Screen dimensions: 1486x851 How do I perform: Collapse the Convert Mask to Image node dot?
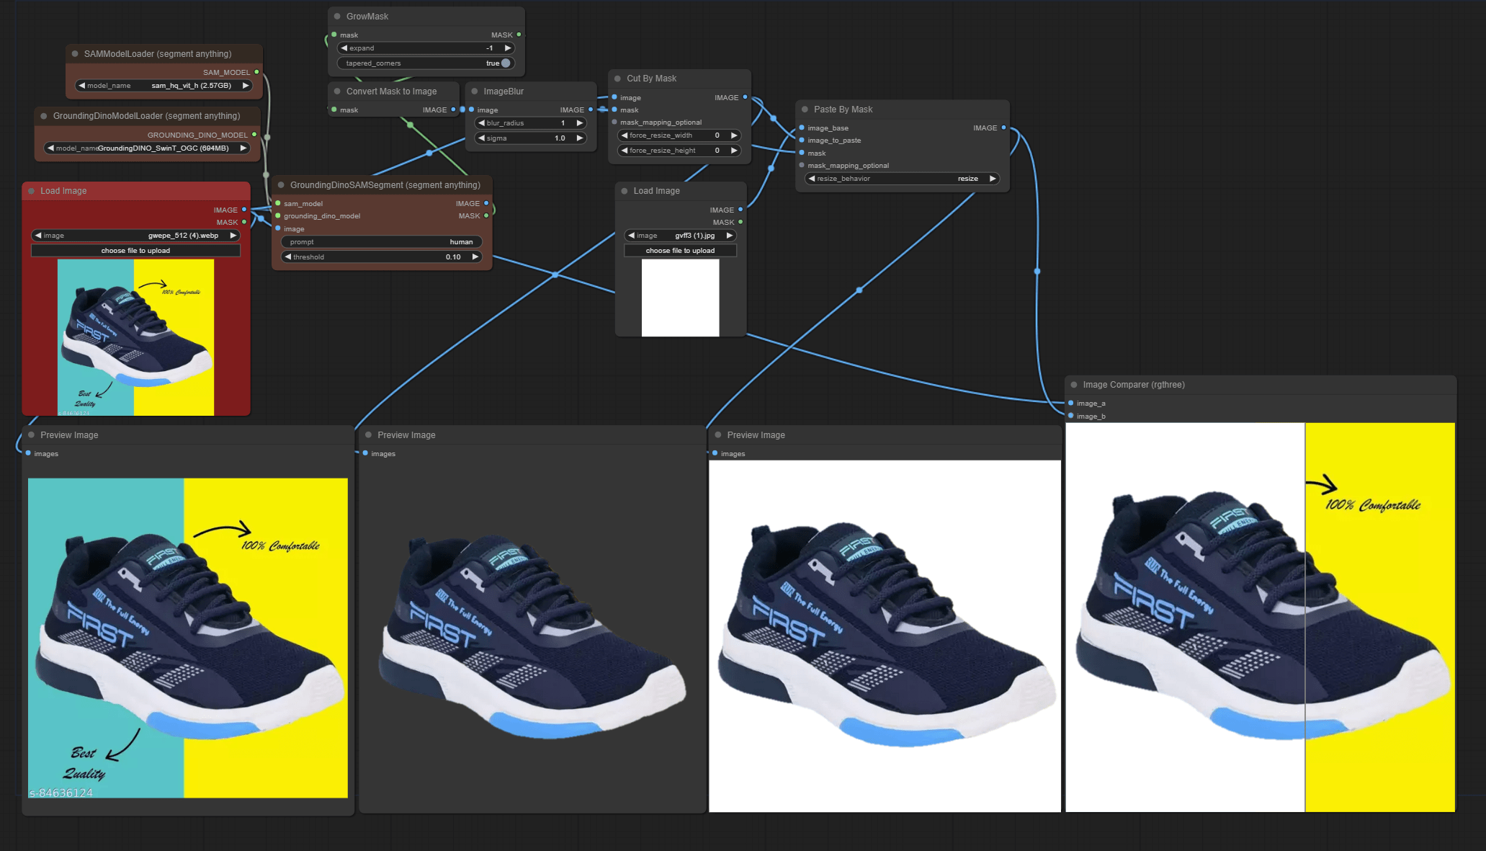[337, 92]
